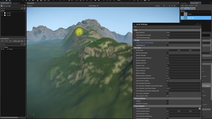
Task: Click the Create Object search field
Action: (11, 8)
